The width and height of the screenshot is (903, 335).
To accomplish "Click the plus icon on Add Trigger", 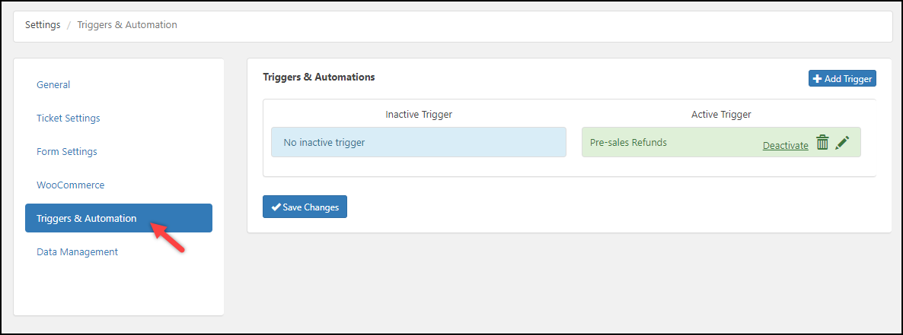I will [817, 79].
